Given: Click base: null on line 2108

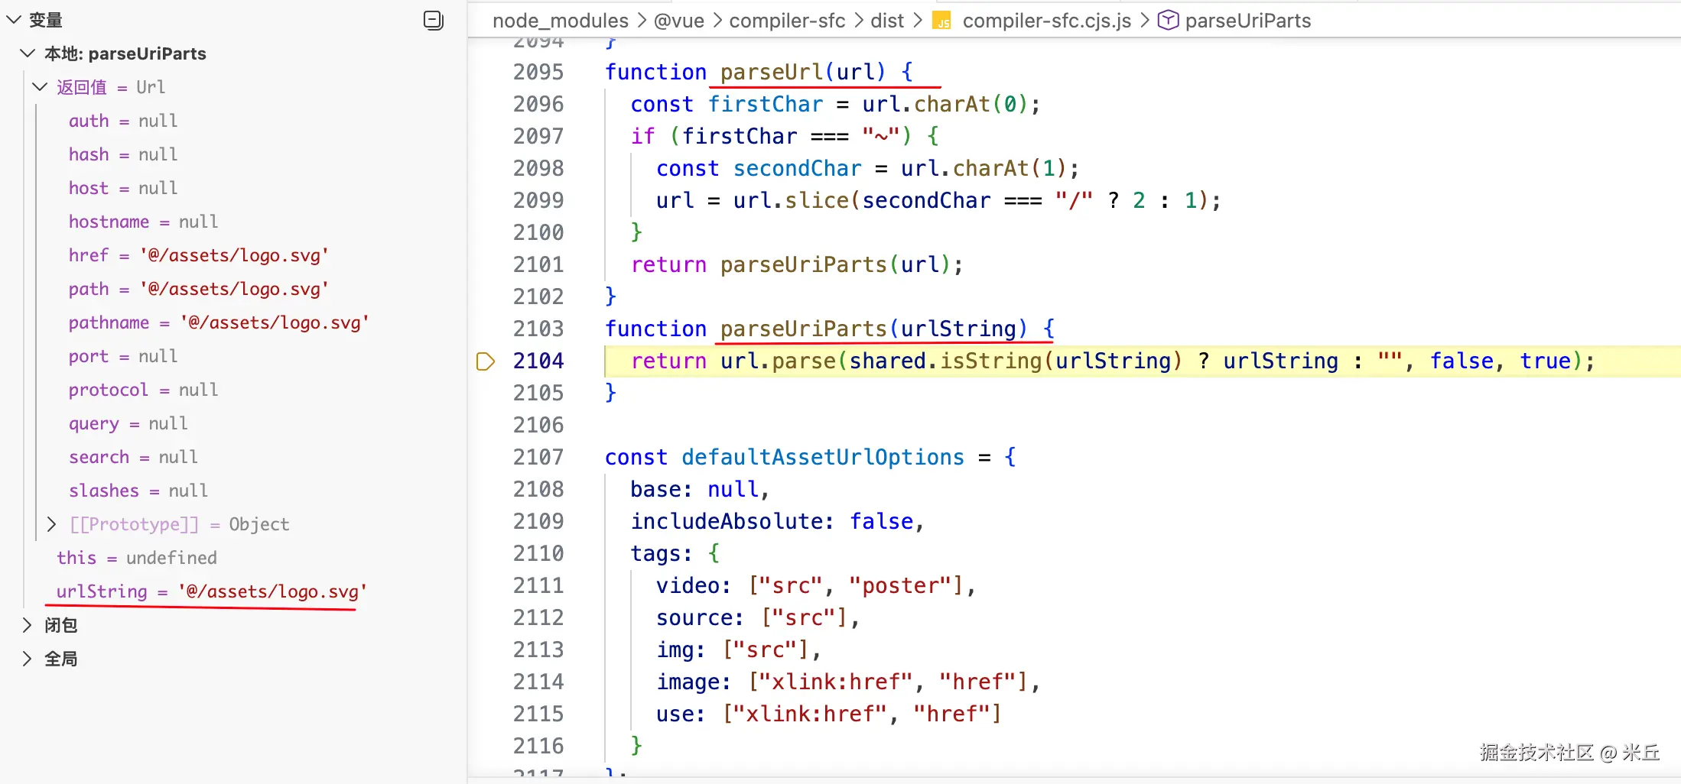Looking at the screenshot, I should tap(694, 489).
